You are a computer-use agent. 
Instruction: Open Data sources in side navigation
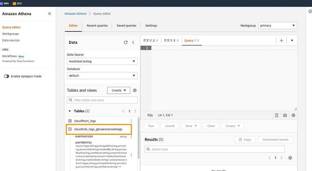[x=11, y=40]
